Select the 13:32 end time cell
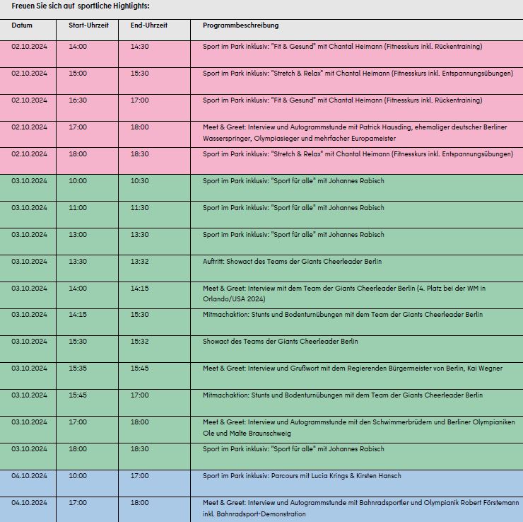Viewport: 523px width, 522px height. coord(140,261)
